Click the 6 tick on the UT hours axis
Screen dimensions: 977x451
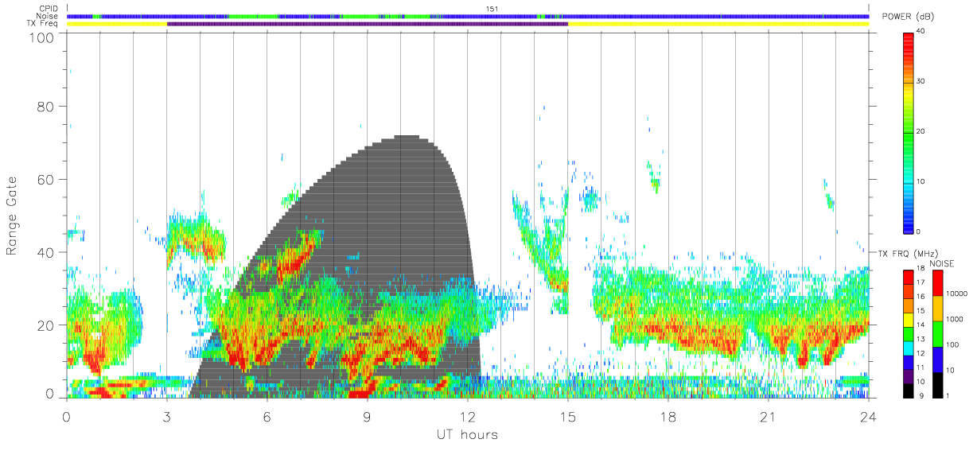[267, 416]
